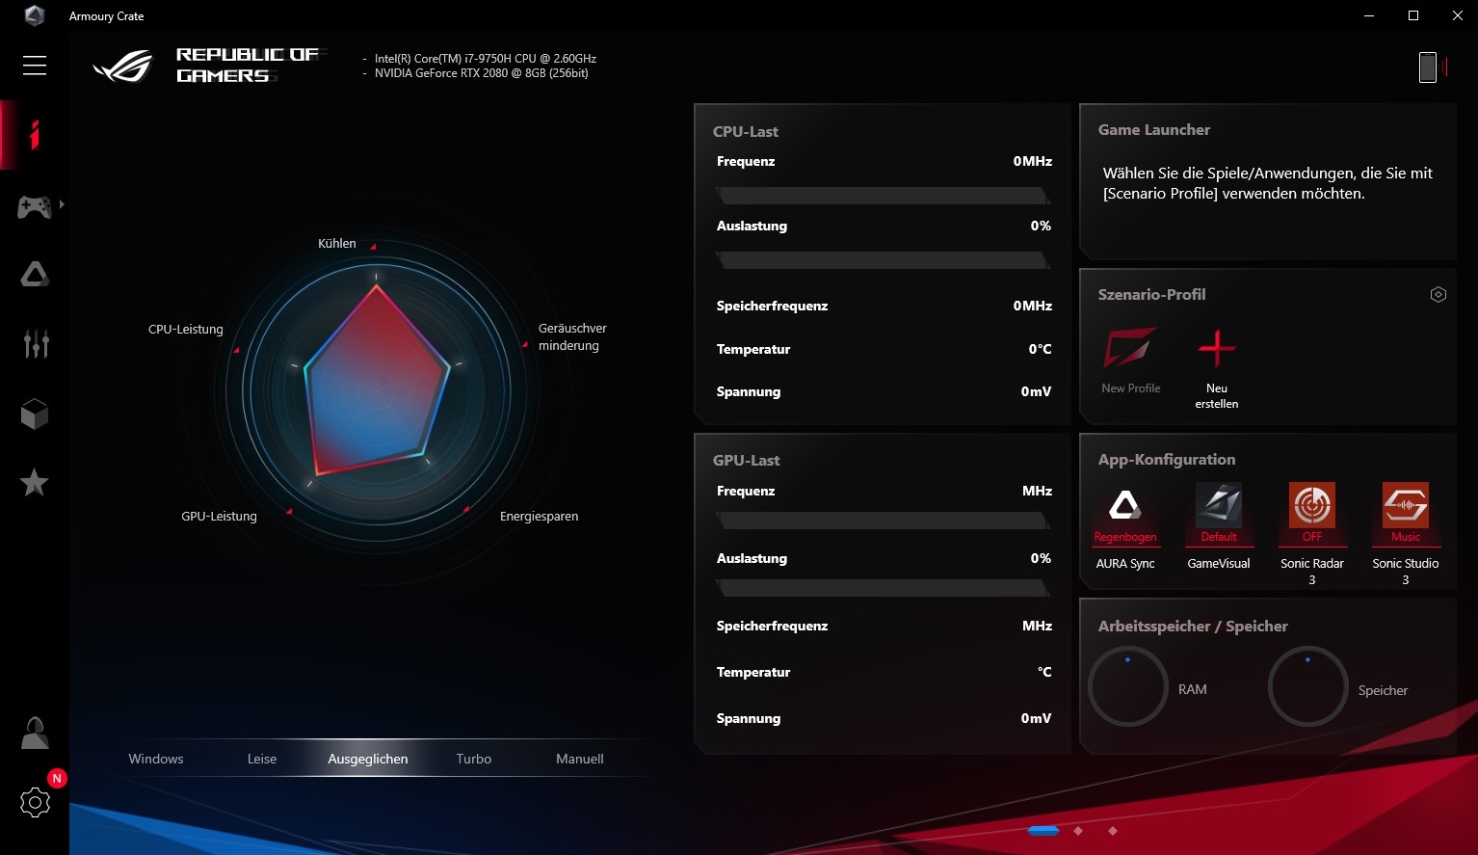Click the Speicher storage gauge

tap(1307, 686)
